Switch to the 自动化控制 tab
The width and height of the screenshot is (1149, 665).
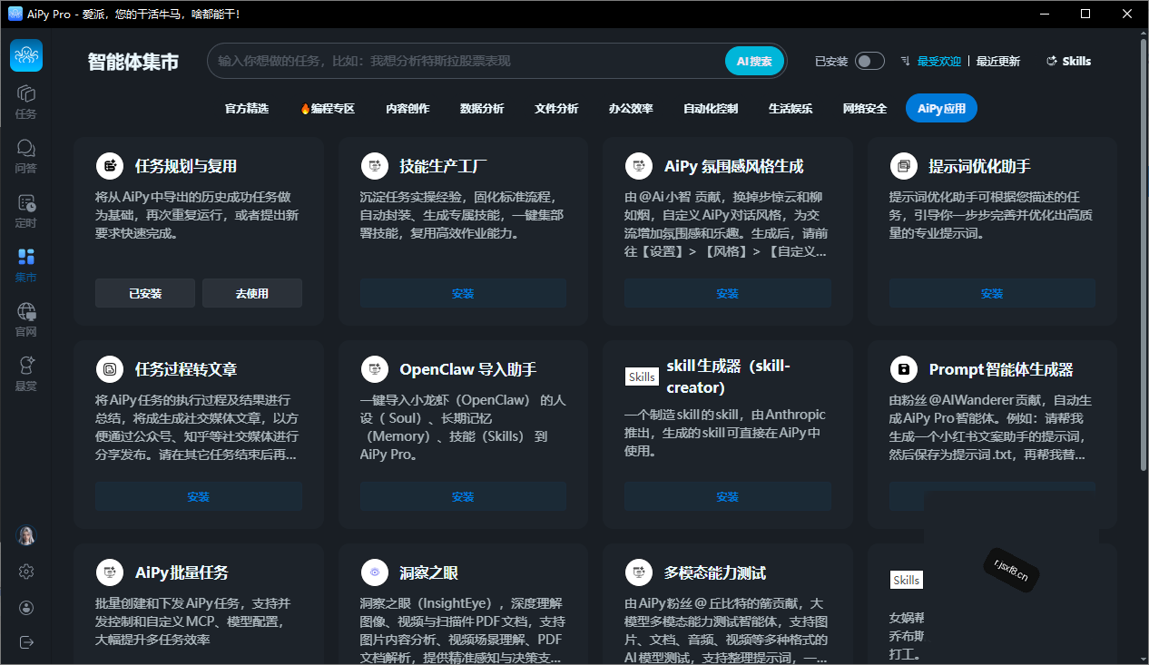pos(711,108)
